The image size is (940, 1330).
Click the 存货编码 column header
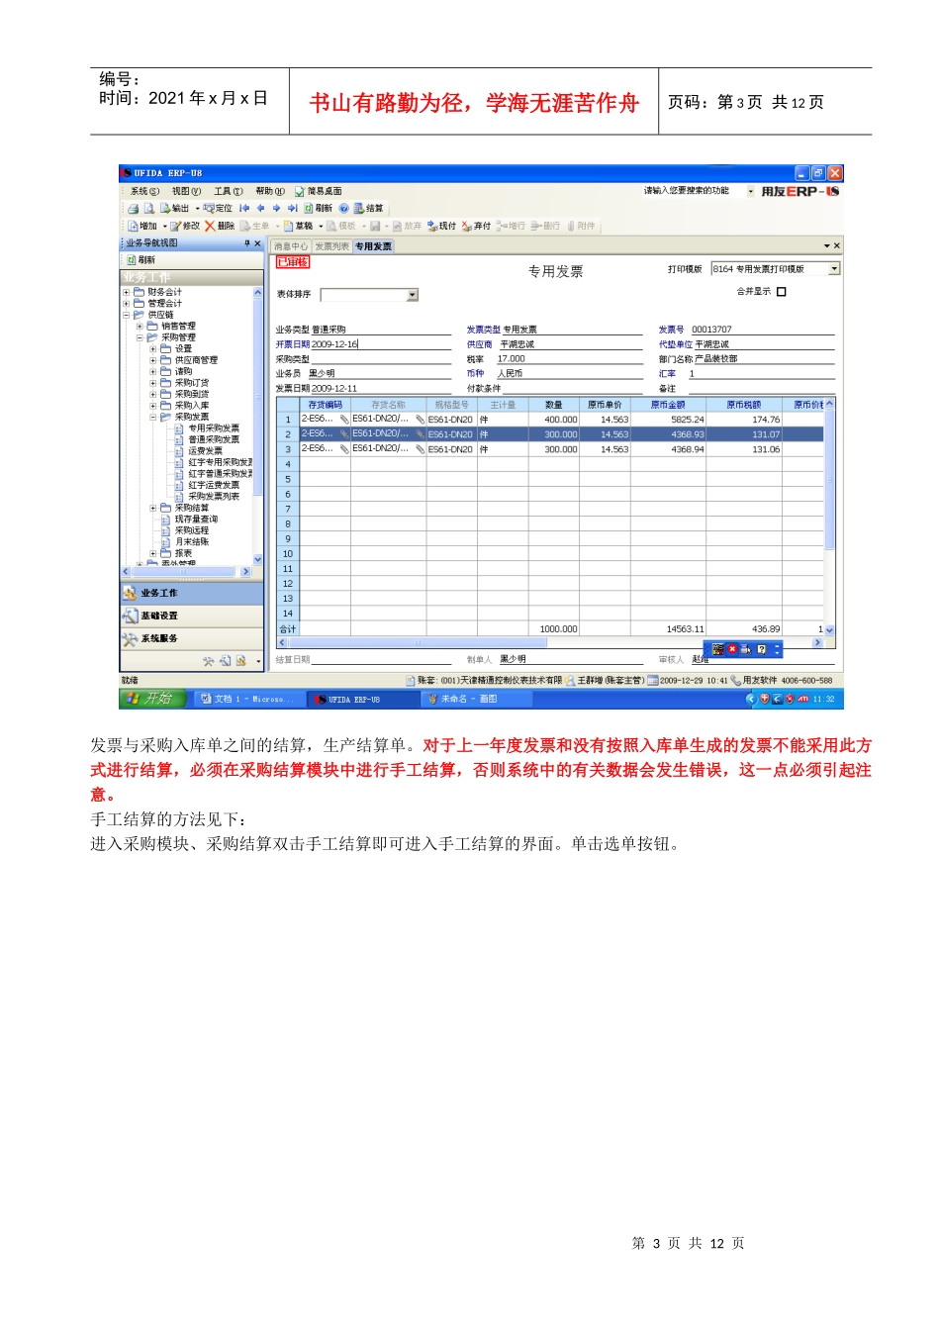coord(325,405)
